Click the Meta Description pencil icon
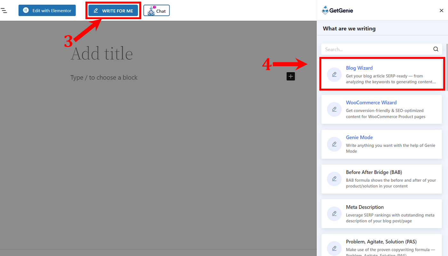The width and height of the screenshot is (448, 256). 334,214
